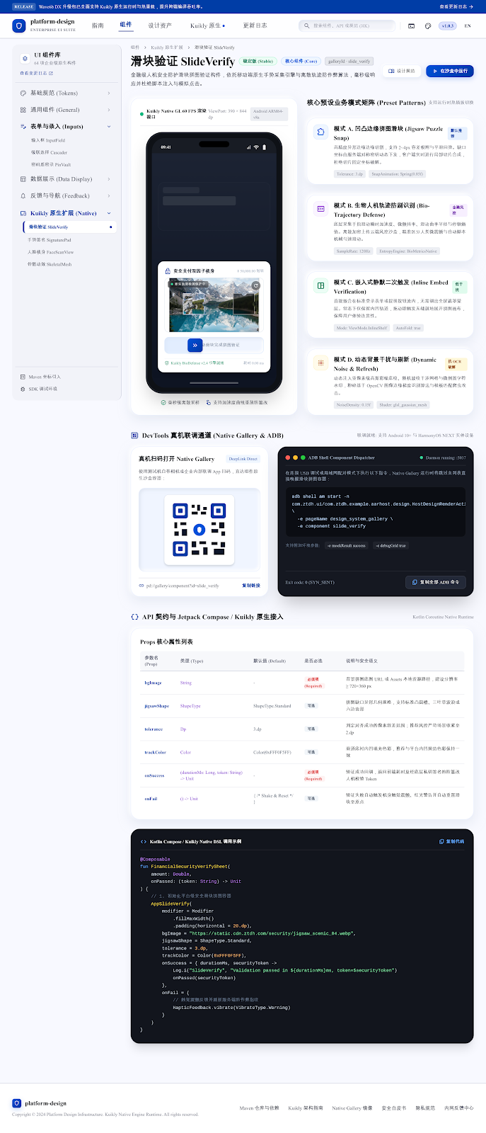Click the 在沙盒中运行 button
The image size is (486, 1133).
pos(450,71)
